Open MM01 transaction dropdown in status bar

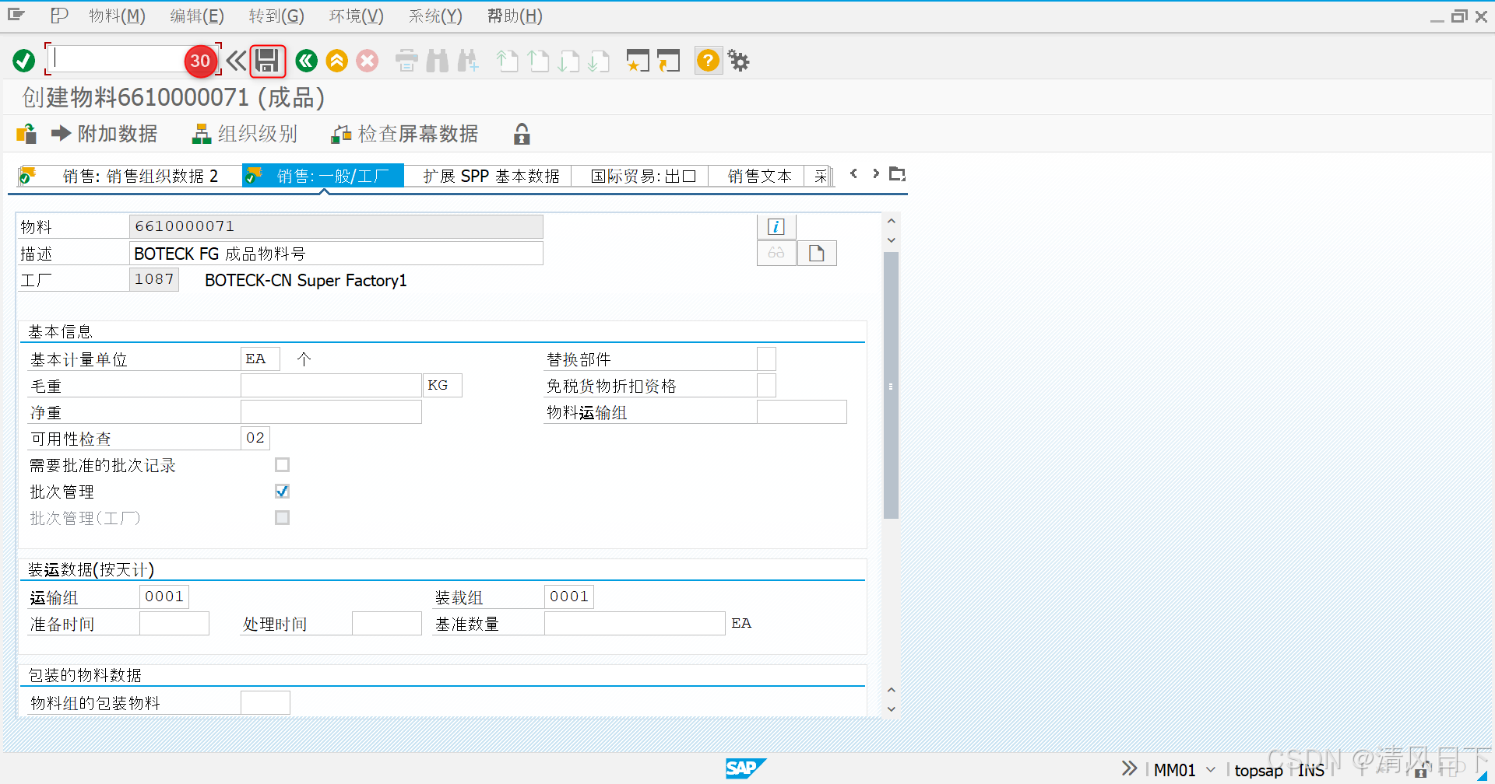(x=1210, y=769)
